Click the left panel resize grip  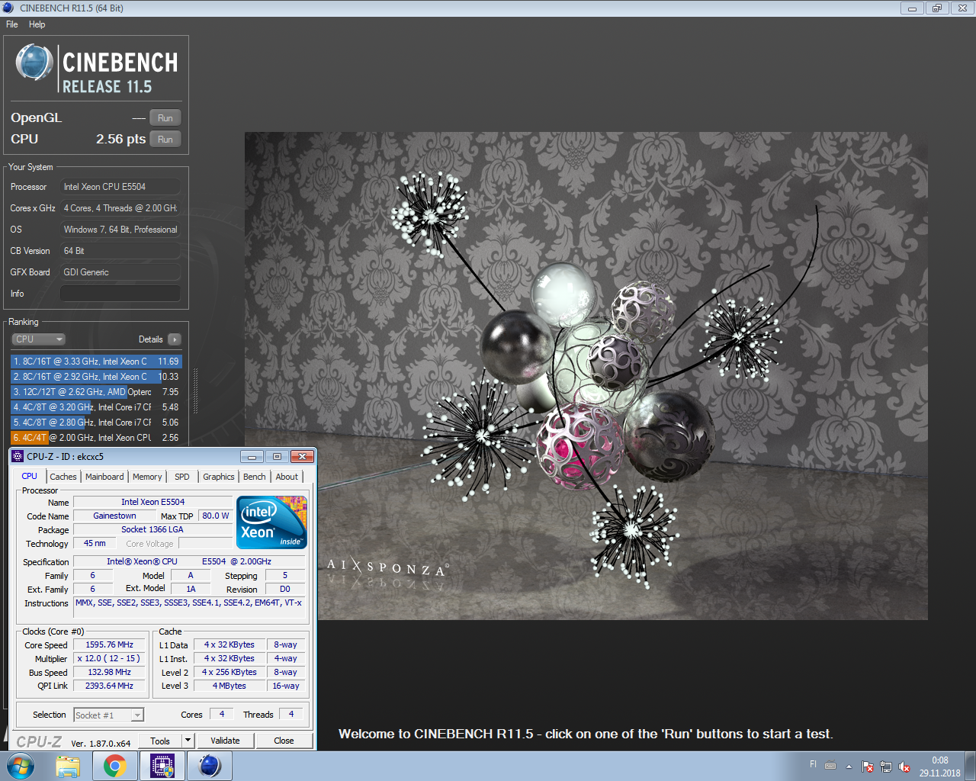pos(195,390)
